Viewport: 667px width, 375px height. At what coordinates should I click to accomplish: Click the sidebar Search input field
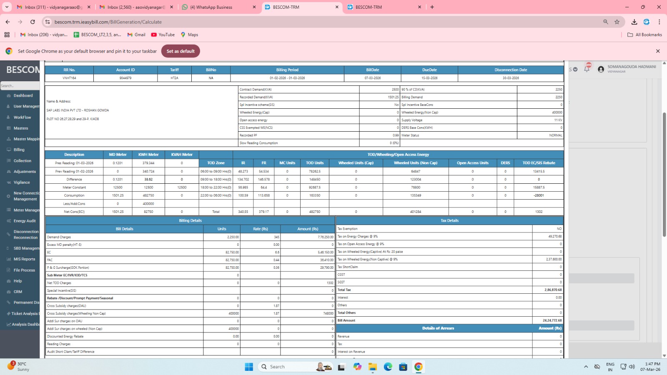pyautogui.click(x=20, y=86)
